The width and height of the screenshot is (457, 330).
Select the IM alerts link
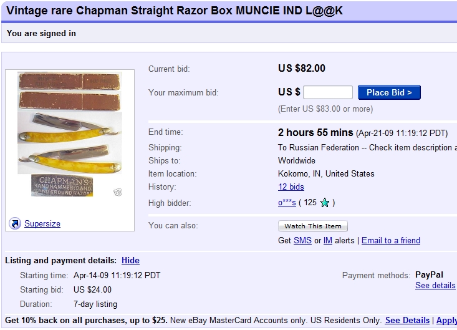click(x=327, y=241)
